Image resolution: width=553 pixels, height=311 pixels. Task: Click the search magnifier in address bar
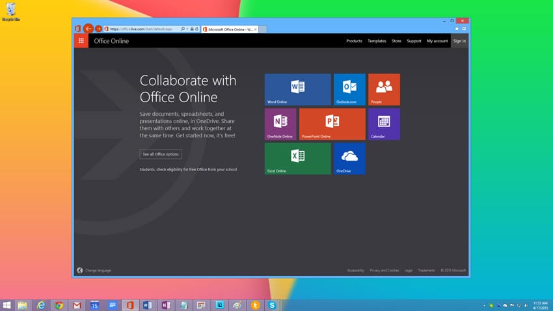tap(183, 29)
